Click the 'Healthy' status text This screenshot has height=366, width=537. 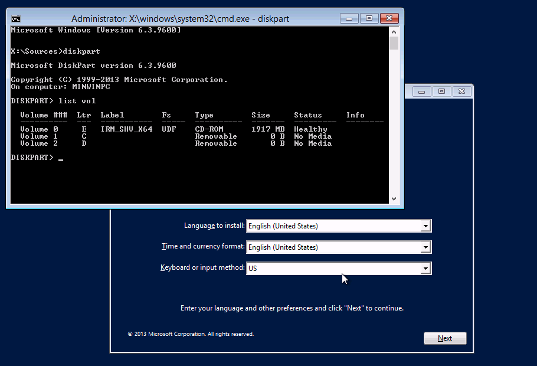click(310, 129)
